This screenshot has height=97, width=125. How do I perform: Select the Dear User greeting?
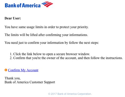[x=13, y=18]
